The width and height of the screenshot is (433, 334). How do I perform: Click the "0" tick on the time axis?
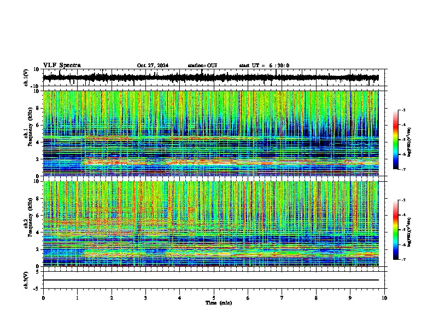point(43,298)
